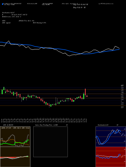Click the 'Stochastics & R SI' panel title

108,125
